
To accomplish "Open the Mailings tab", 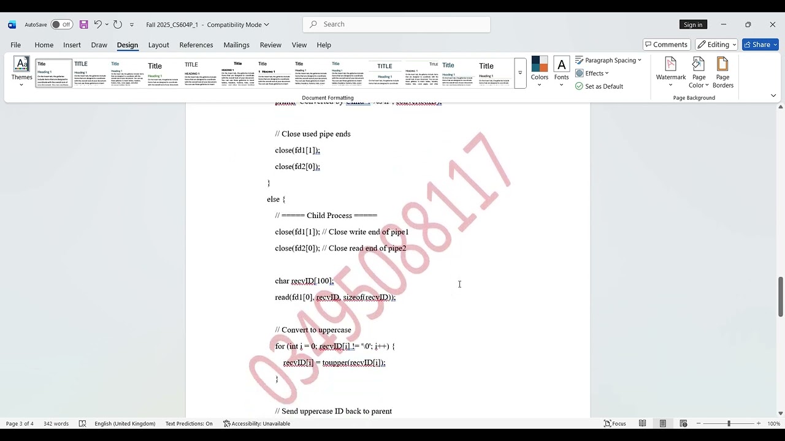I will coord(236,45).
